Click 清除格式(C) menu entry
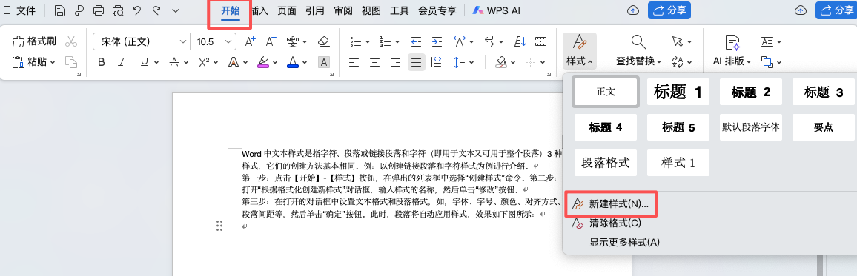The image size is (857, 276). coord(606,223)
